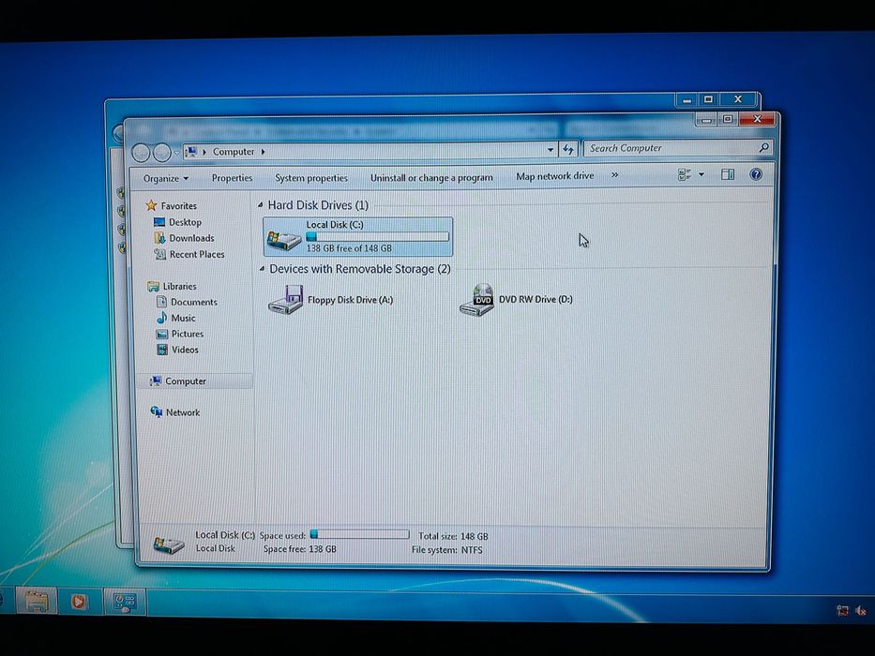The width and height of the screenshot is (875, 656).
Task: Click the search magnifier icon
Action: tap(764, 147)
